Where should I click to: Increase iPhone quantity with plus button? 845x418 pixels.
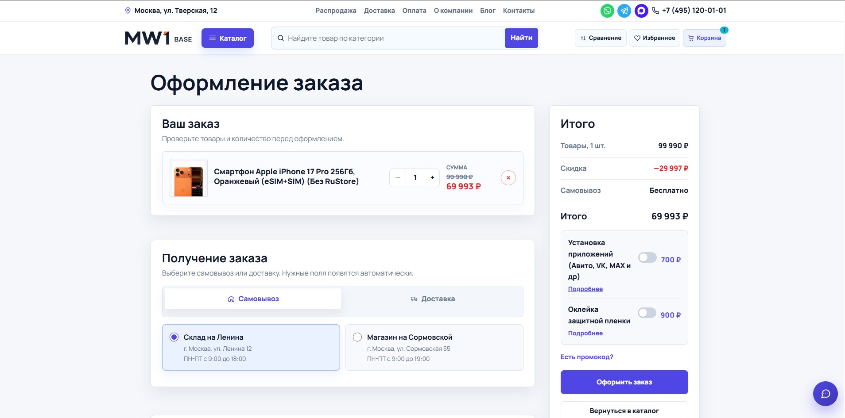(432, 178)
